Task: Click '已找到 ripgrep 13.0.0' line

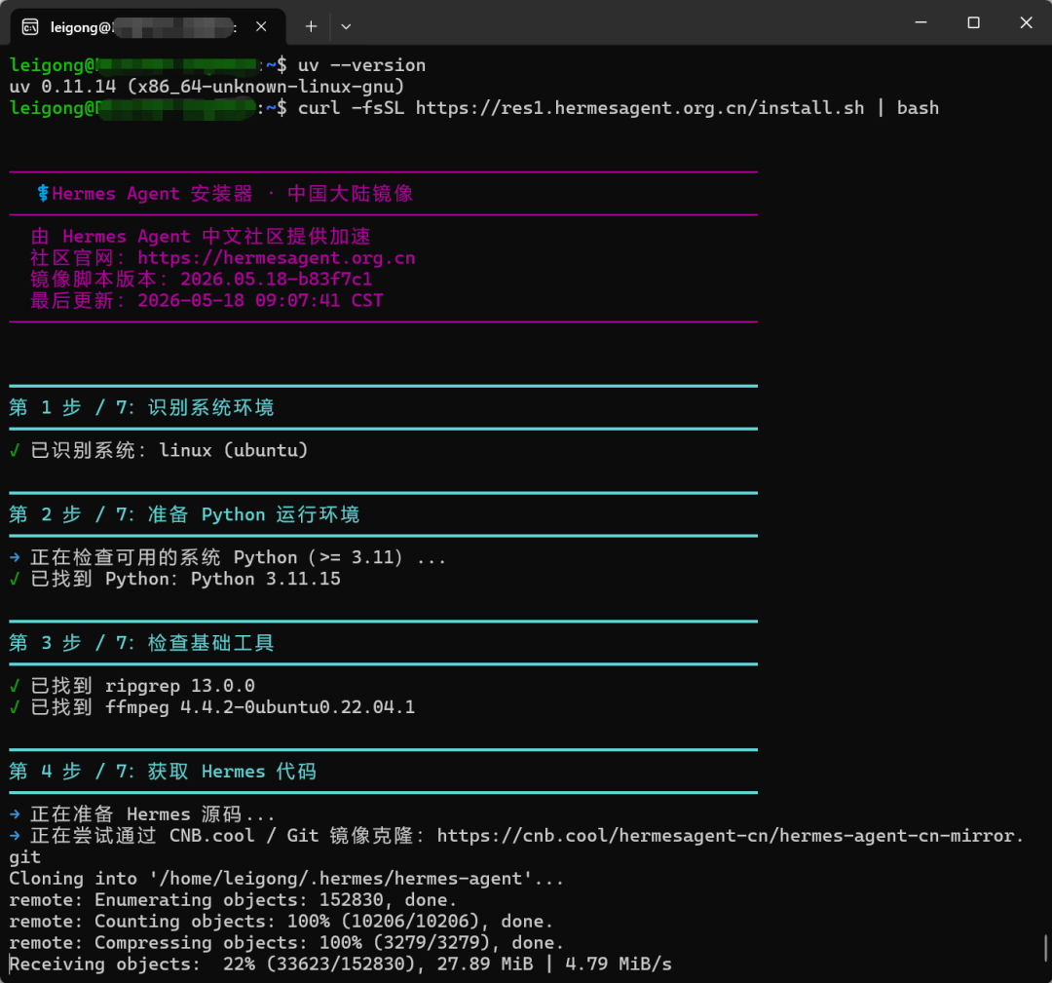Action: (142, 686)
